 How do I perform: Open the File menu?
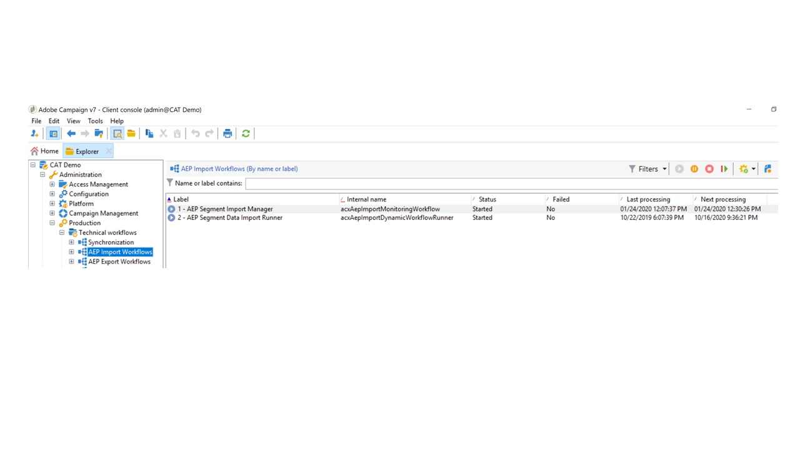(36, 121)
